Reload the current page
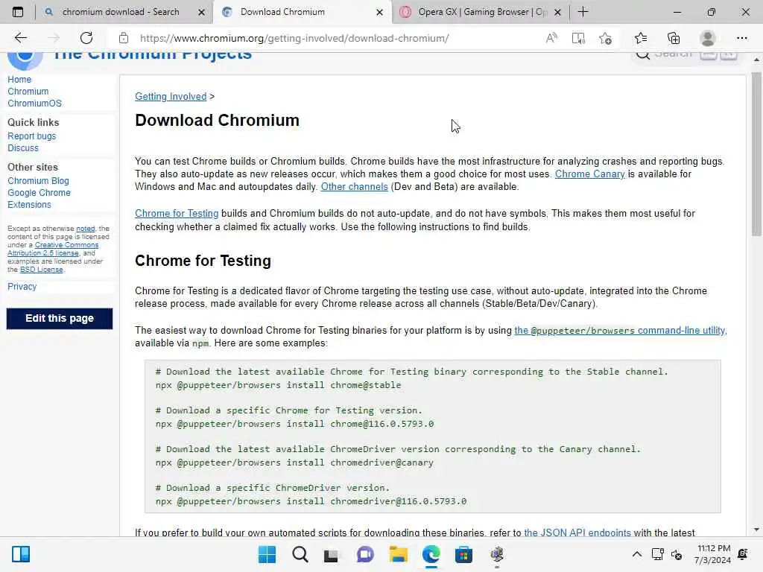Image resolution: width=763 pixels, height=572 pixels. pyautogui.click(x=86, y=38)
